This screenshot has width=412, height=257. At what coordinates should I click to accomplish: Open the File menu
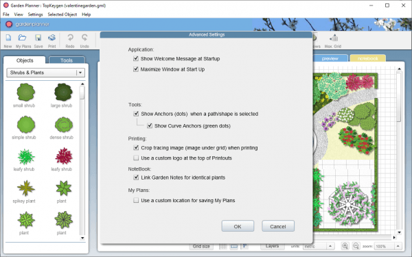pyautogui.click(x=5, y=14)
